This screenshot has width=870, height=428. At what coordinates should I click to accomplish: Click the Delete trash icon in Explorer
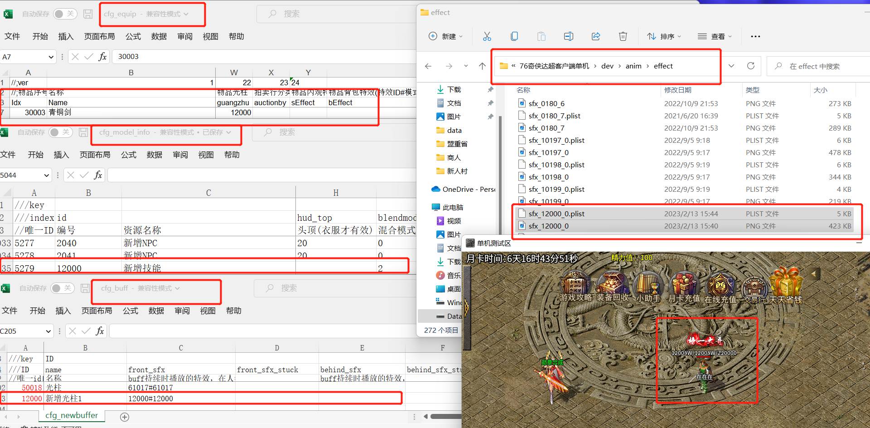(x=623, y=36)
